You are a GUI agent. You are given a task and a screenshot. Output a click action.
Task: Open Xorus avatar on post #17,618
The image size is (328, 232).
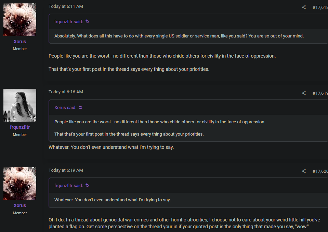(20, 20)
